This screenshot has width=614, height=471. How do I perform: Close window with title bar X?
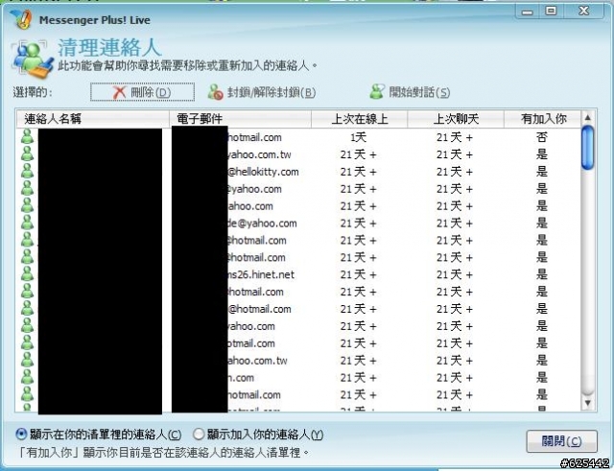click(x=584, y=11)
